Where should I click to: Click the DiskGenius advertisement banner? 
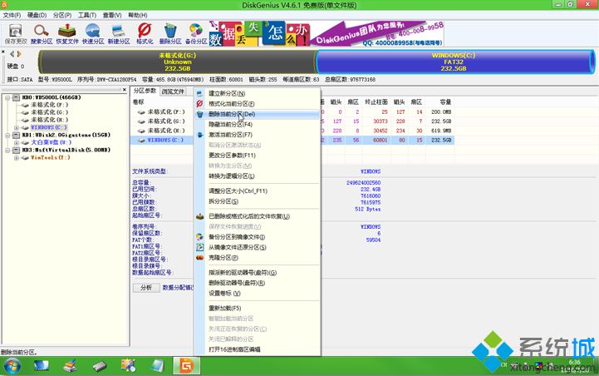coord(327,33)
